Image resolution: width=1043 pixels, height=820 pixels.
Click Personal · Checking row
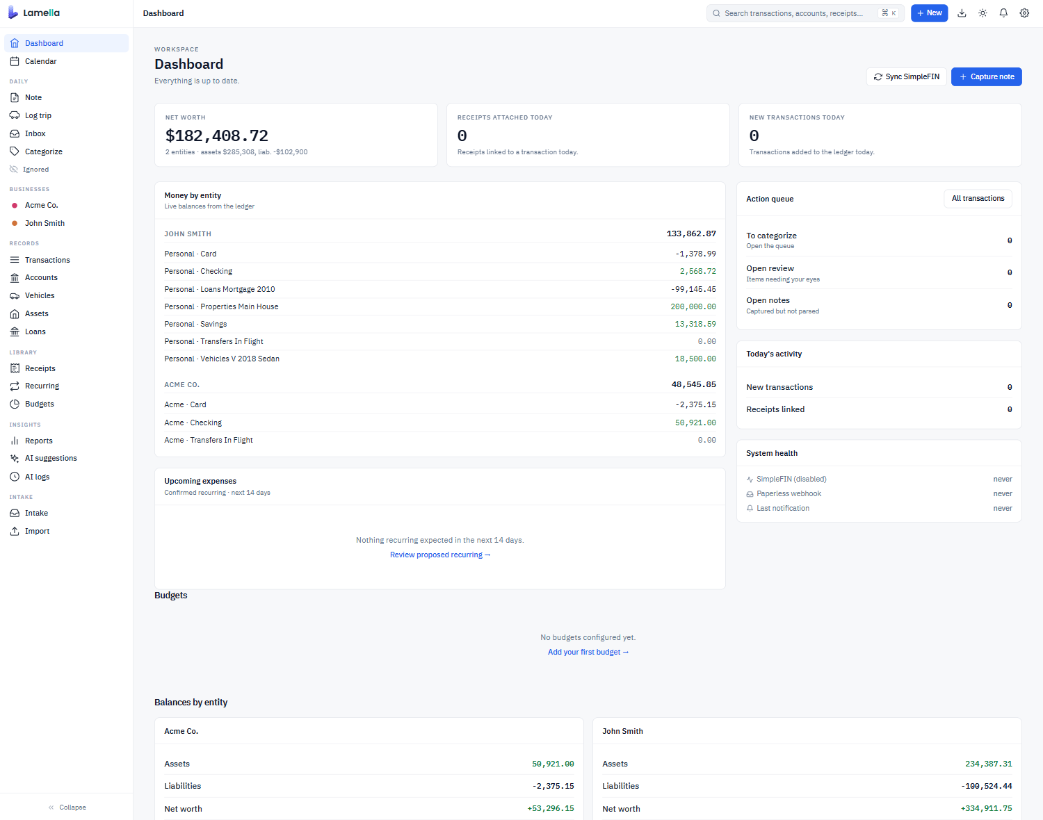coord(440,272)
